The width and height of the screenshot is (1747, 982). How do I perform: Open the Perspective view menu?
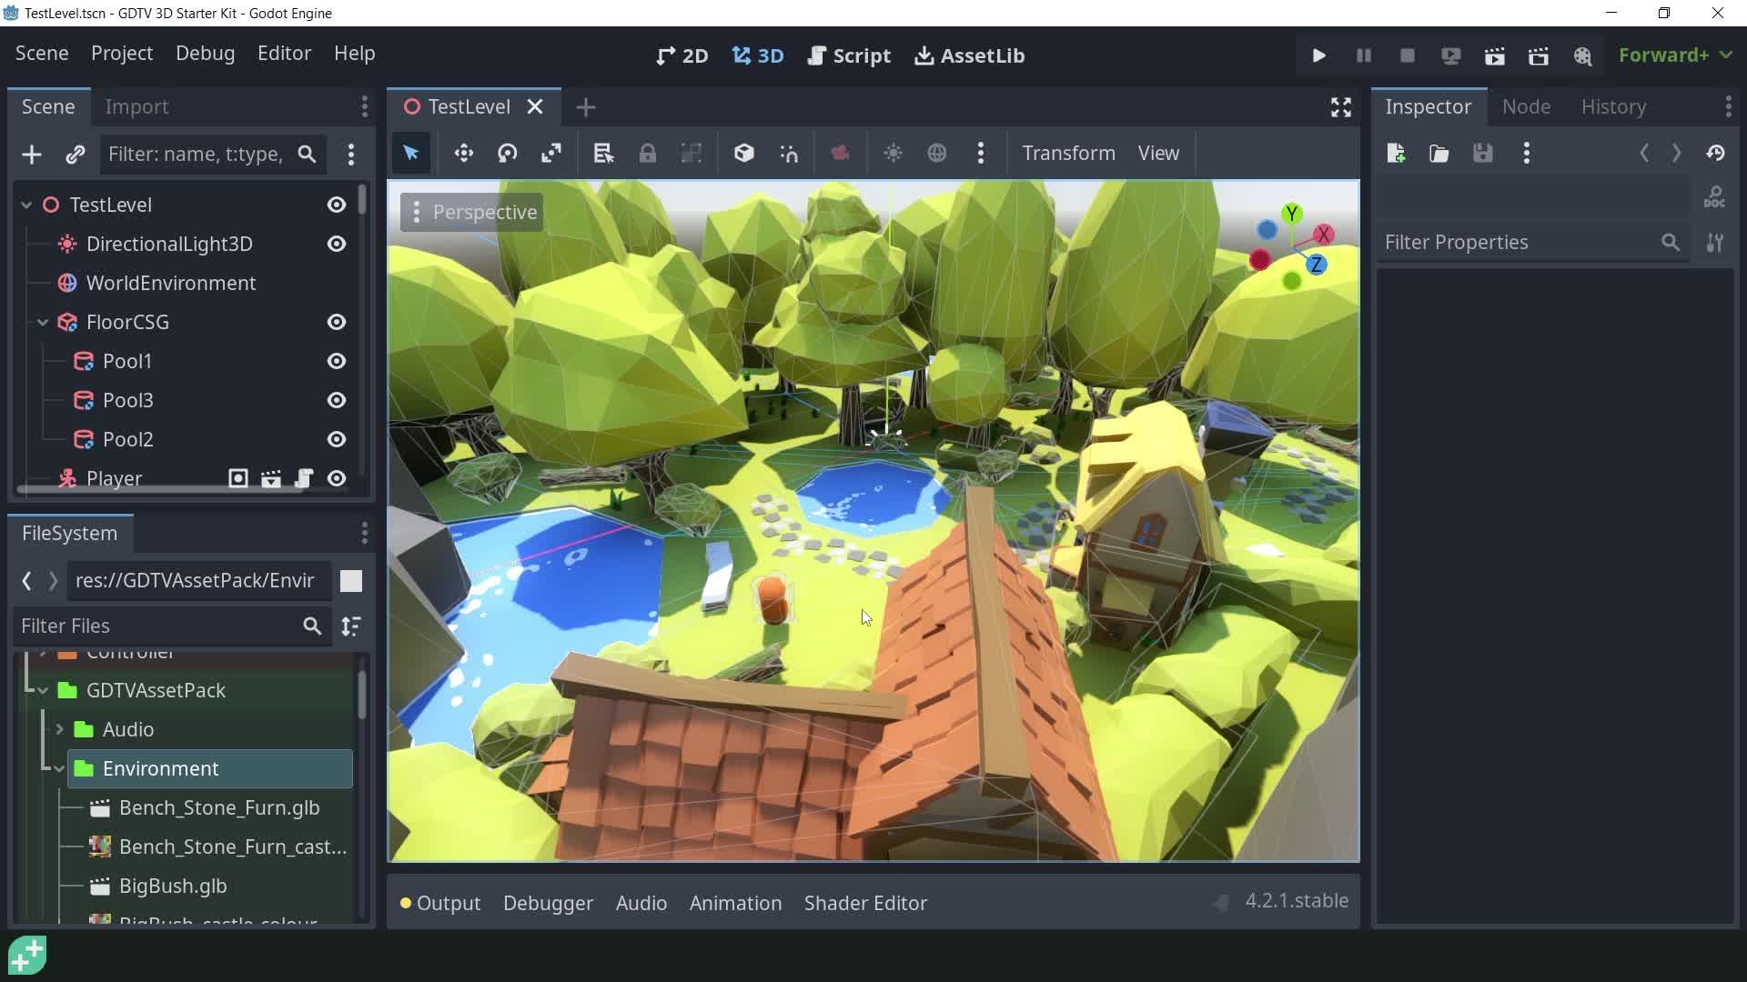(472, 212)
